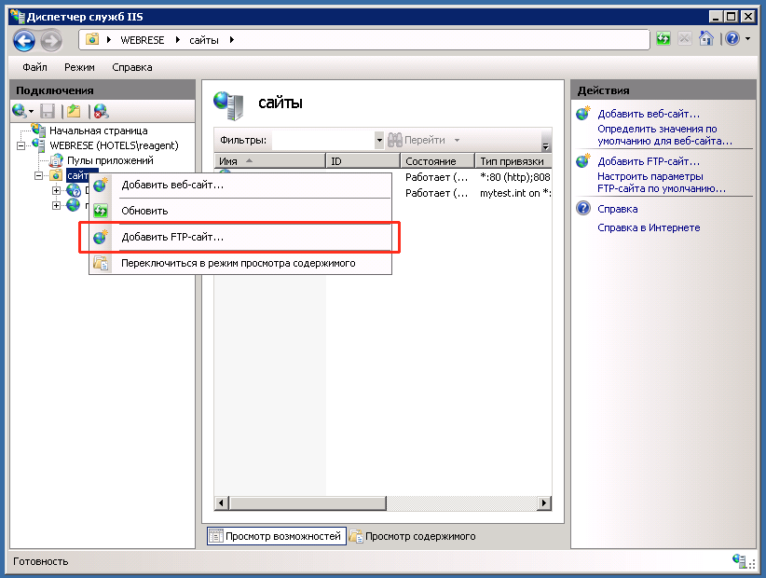The image size is (766, 578).
Task: Switch to Просмотр содержимого tab
Action: (413, 536)
